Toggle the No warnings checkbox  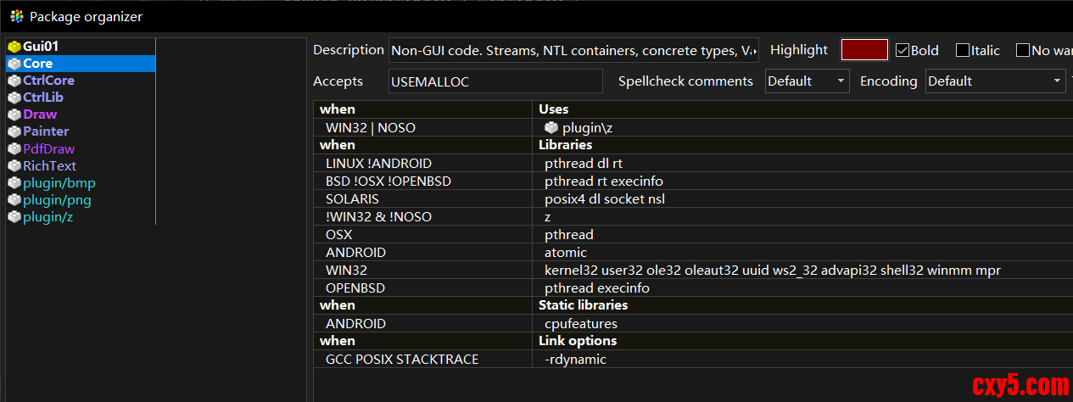tap(1023, 50)
